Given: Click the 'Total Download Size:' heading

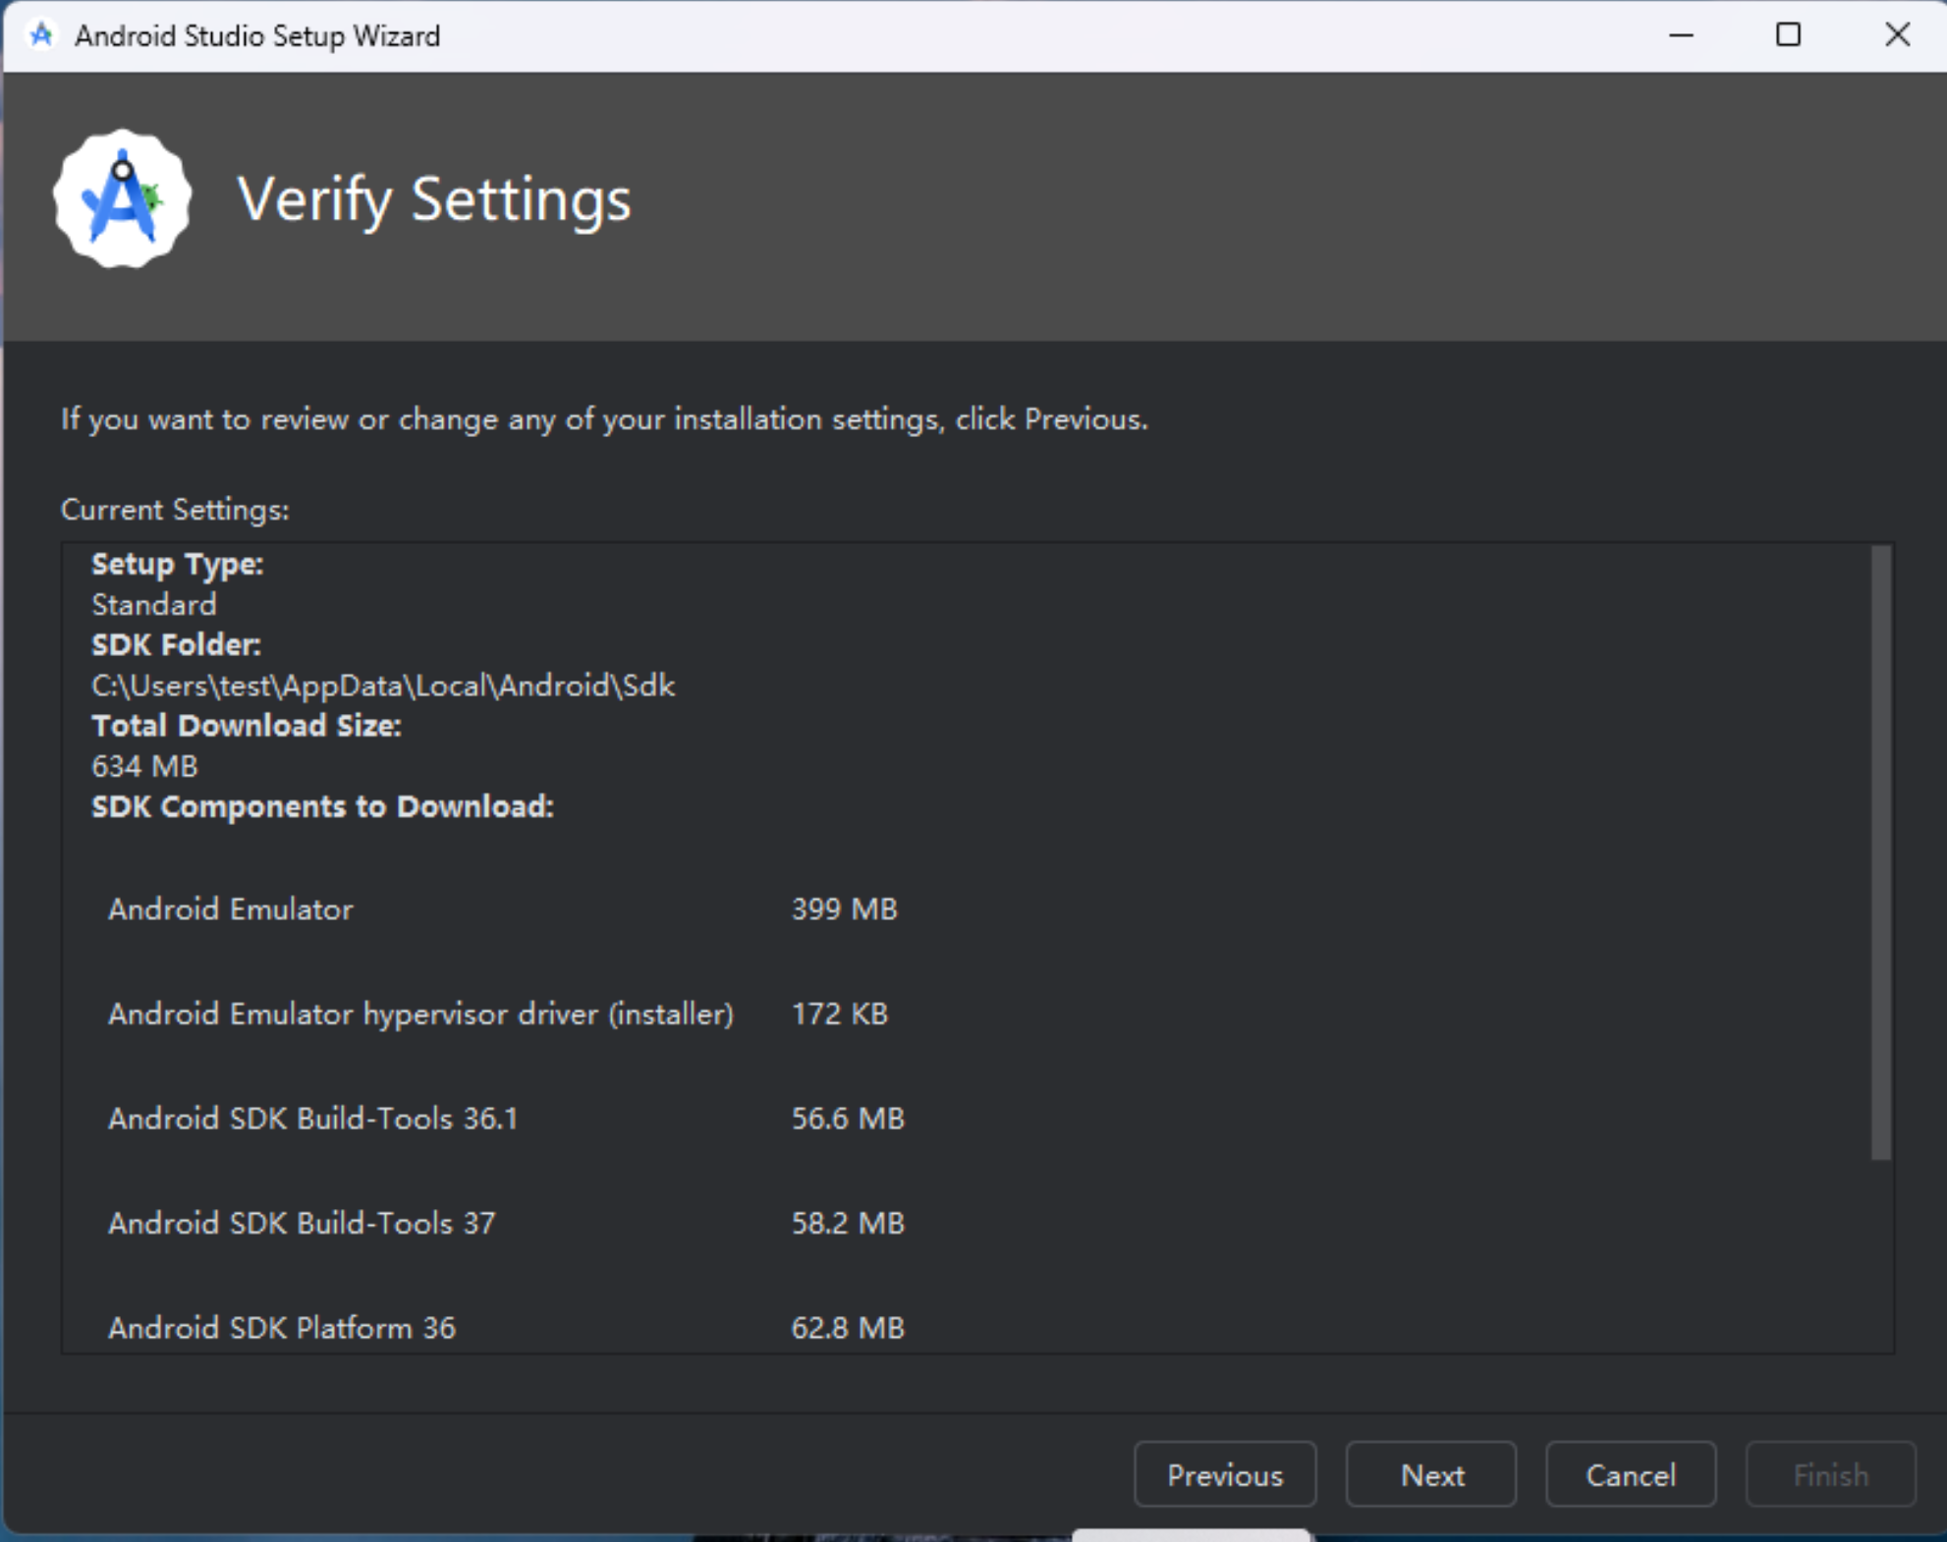Looking at the screenshot, I should [x=247, y=726].
